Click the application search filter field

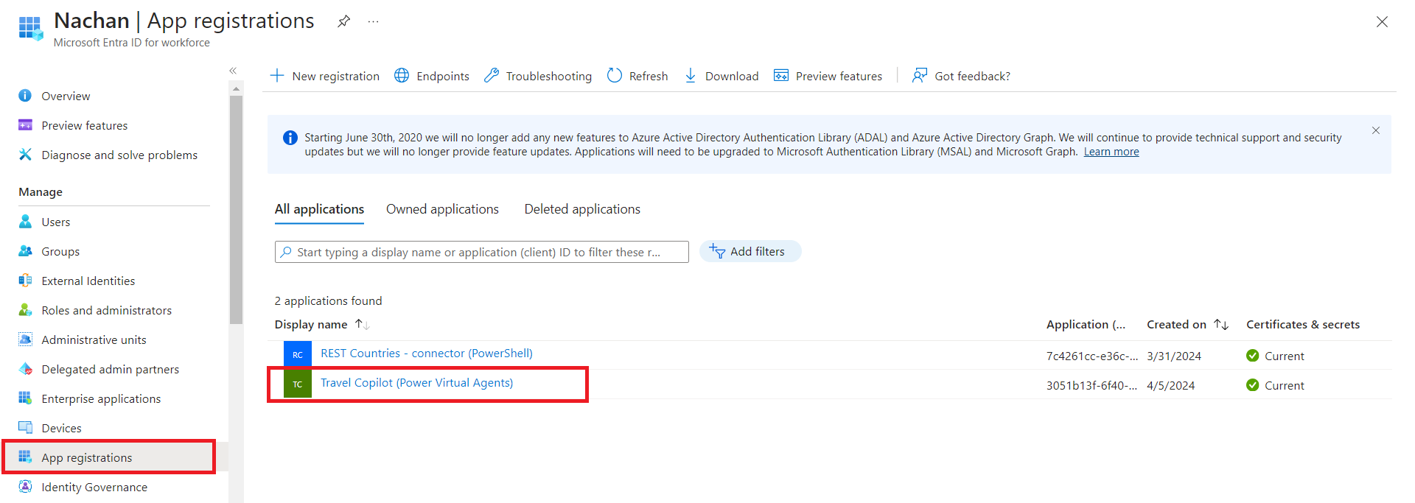point(482,252)
